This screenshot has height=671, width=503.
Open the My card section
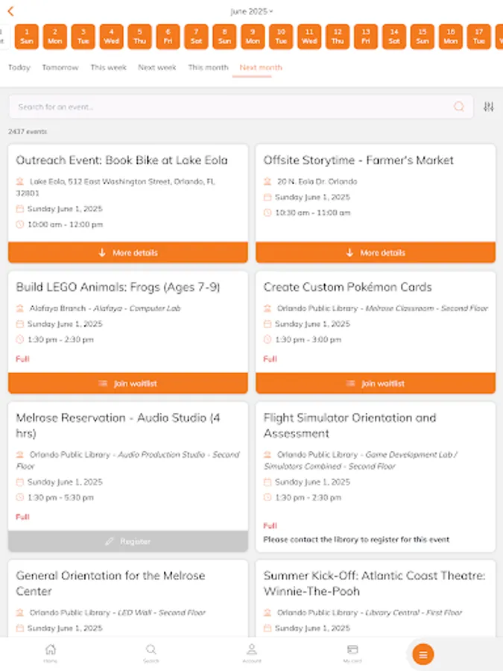(x=352, y=654)
